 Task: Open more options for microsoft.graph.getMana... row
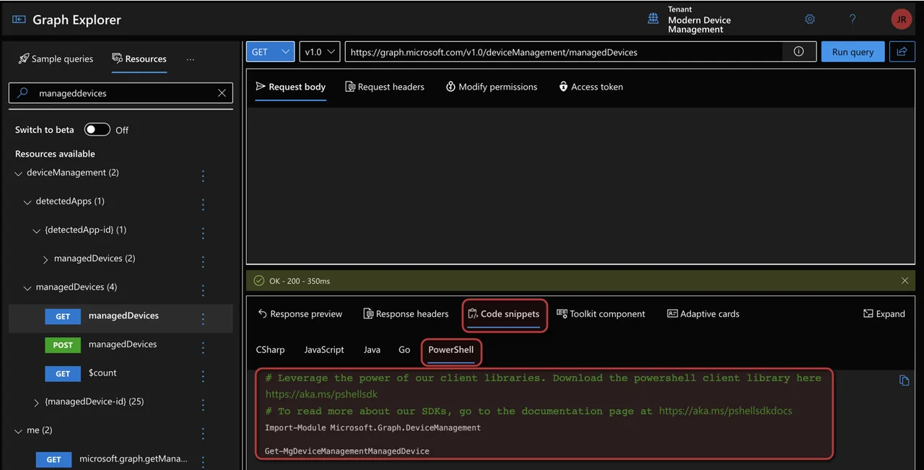point(203,461)
